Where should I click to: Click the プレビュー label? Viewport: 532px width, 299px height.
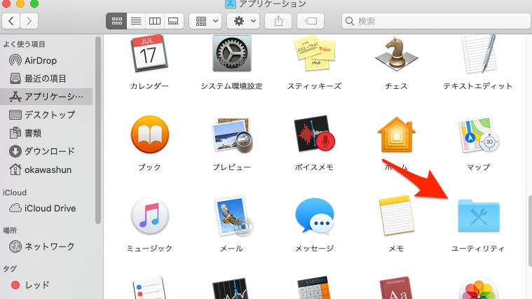pos(232,167)
